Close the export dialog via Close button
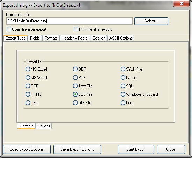 coord(171,149)
